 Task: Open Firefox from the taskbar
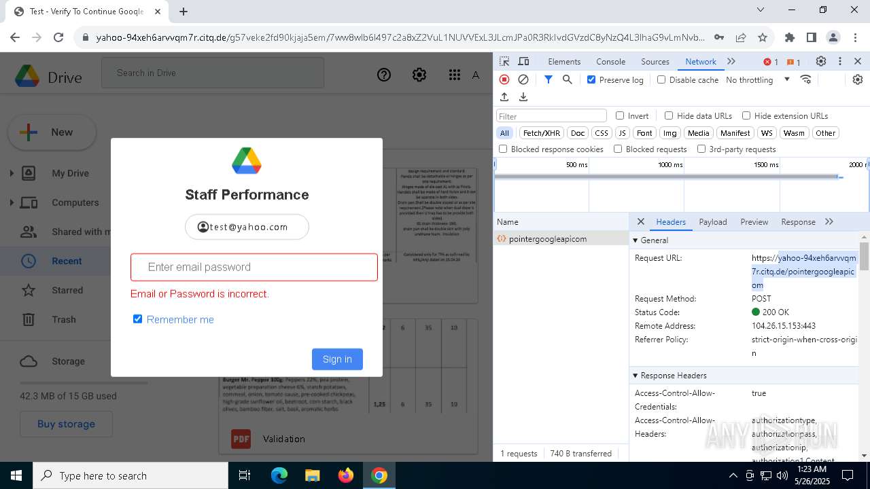[x=346, y=475]
